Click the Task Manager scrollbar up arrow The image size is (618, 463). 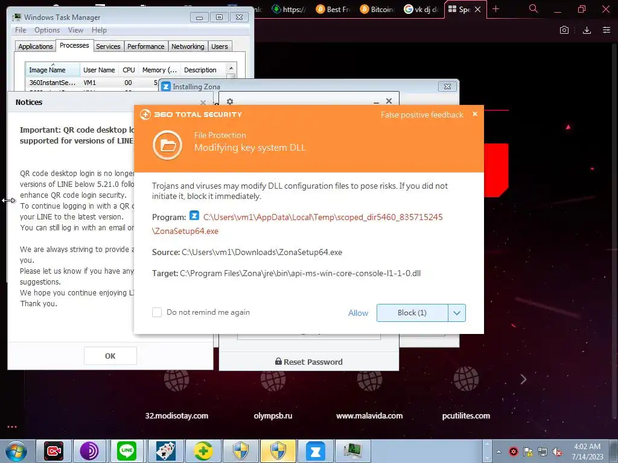coord(231,68)
